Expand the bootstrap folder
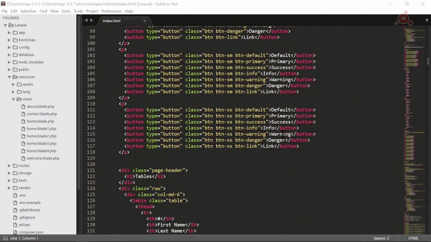Screen dimensions: 431x242 9,40
